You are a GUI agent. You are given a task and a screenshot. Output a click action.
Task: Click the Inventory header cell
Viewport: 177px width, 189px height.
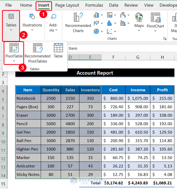[x=90, y=90]
